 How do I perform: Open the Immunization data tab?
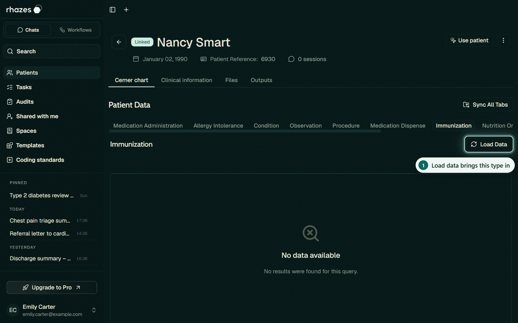[454, 126]
